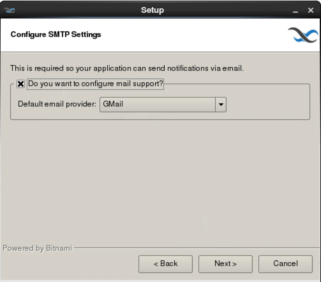Click the 'Default email provider:' label
This screenshot has width=321, height=282.
pyautogui.click(x=57, y=104)
